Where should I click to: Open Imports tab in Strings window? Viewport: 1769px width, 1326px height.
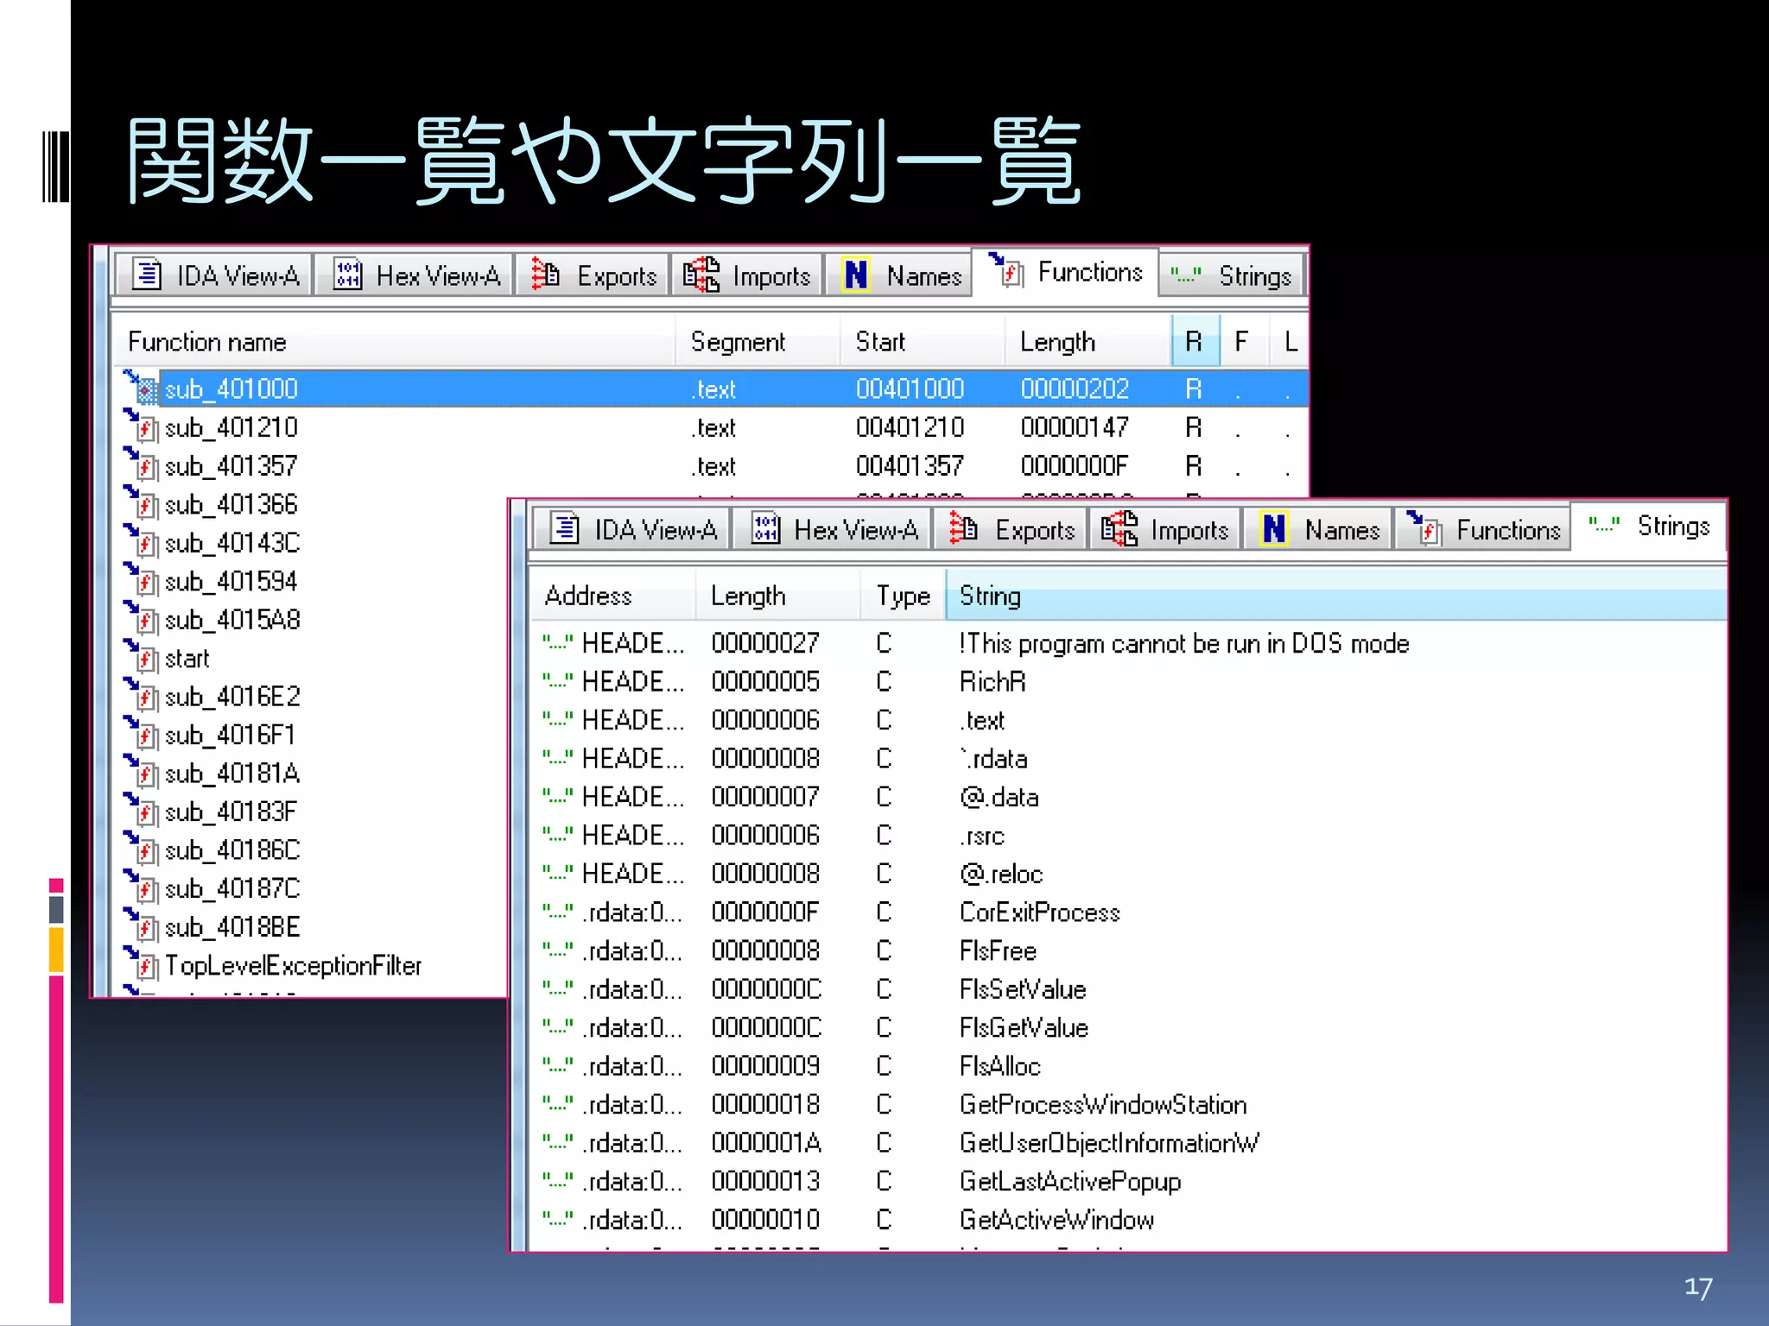pos(1164,529)
